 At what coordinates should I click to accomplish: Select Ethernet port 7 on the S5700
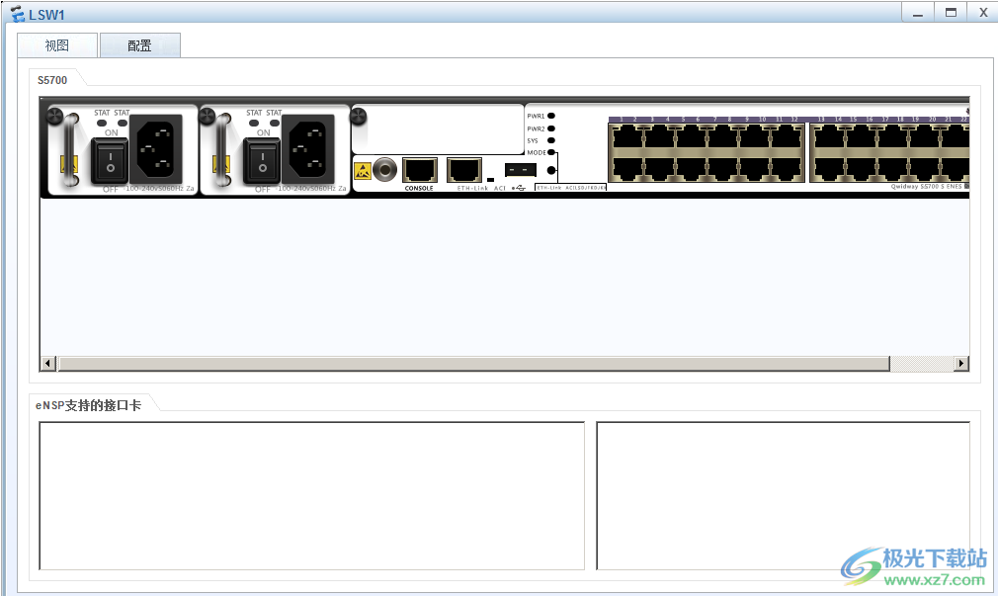tap(722, 137)
